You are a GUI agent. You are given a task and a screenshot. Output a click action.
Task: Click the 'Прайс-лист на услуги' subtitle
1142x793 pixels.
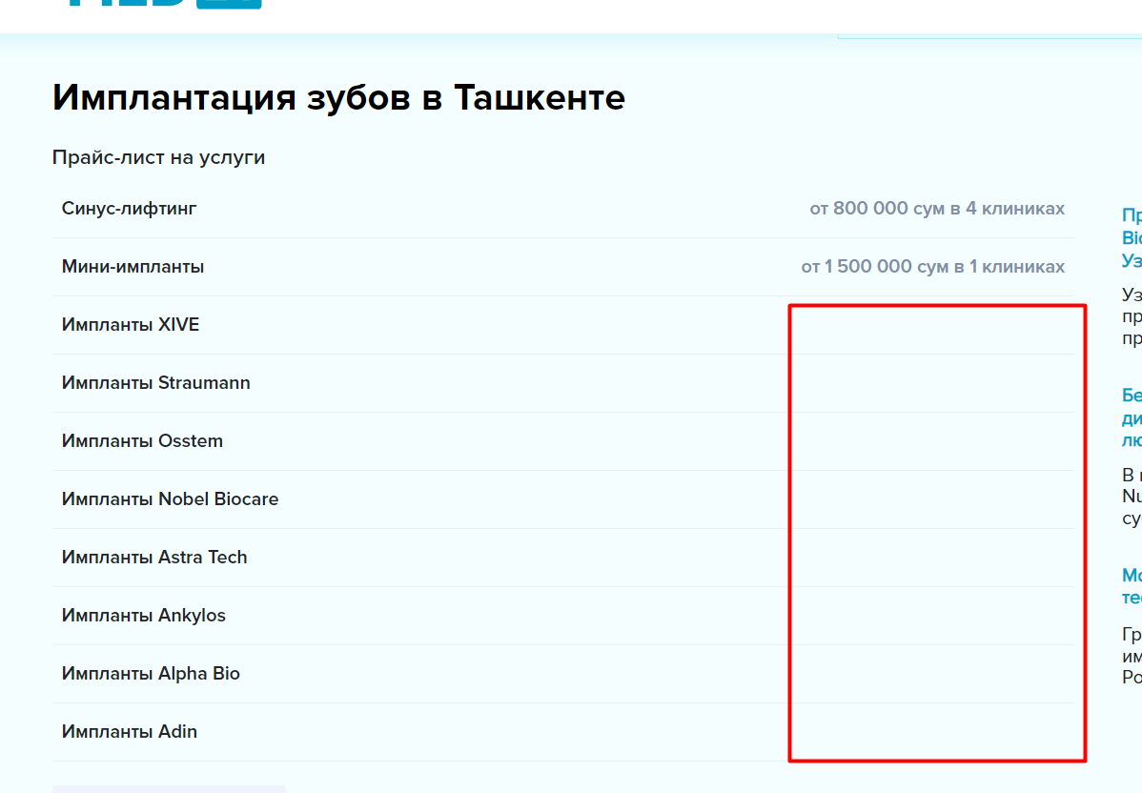point(159,158)
